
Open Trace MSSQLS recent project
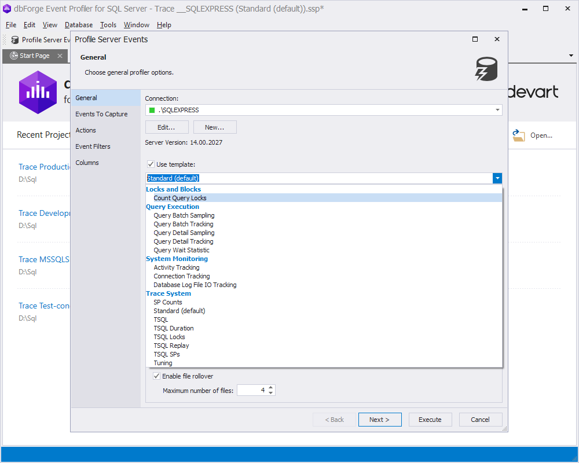pyautogui.click(x=45, y=259)
